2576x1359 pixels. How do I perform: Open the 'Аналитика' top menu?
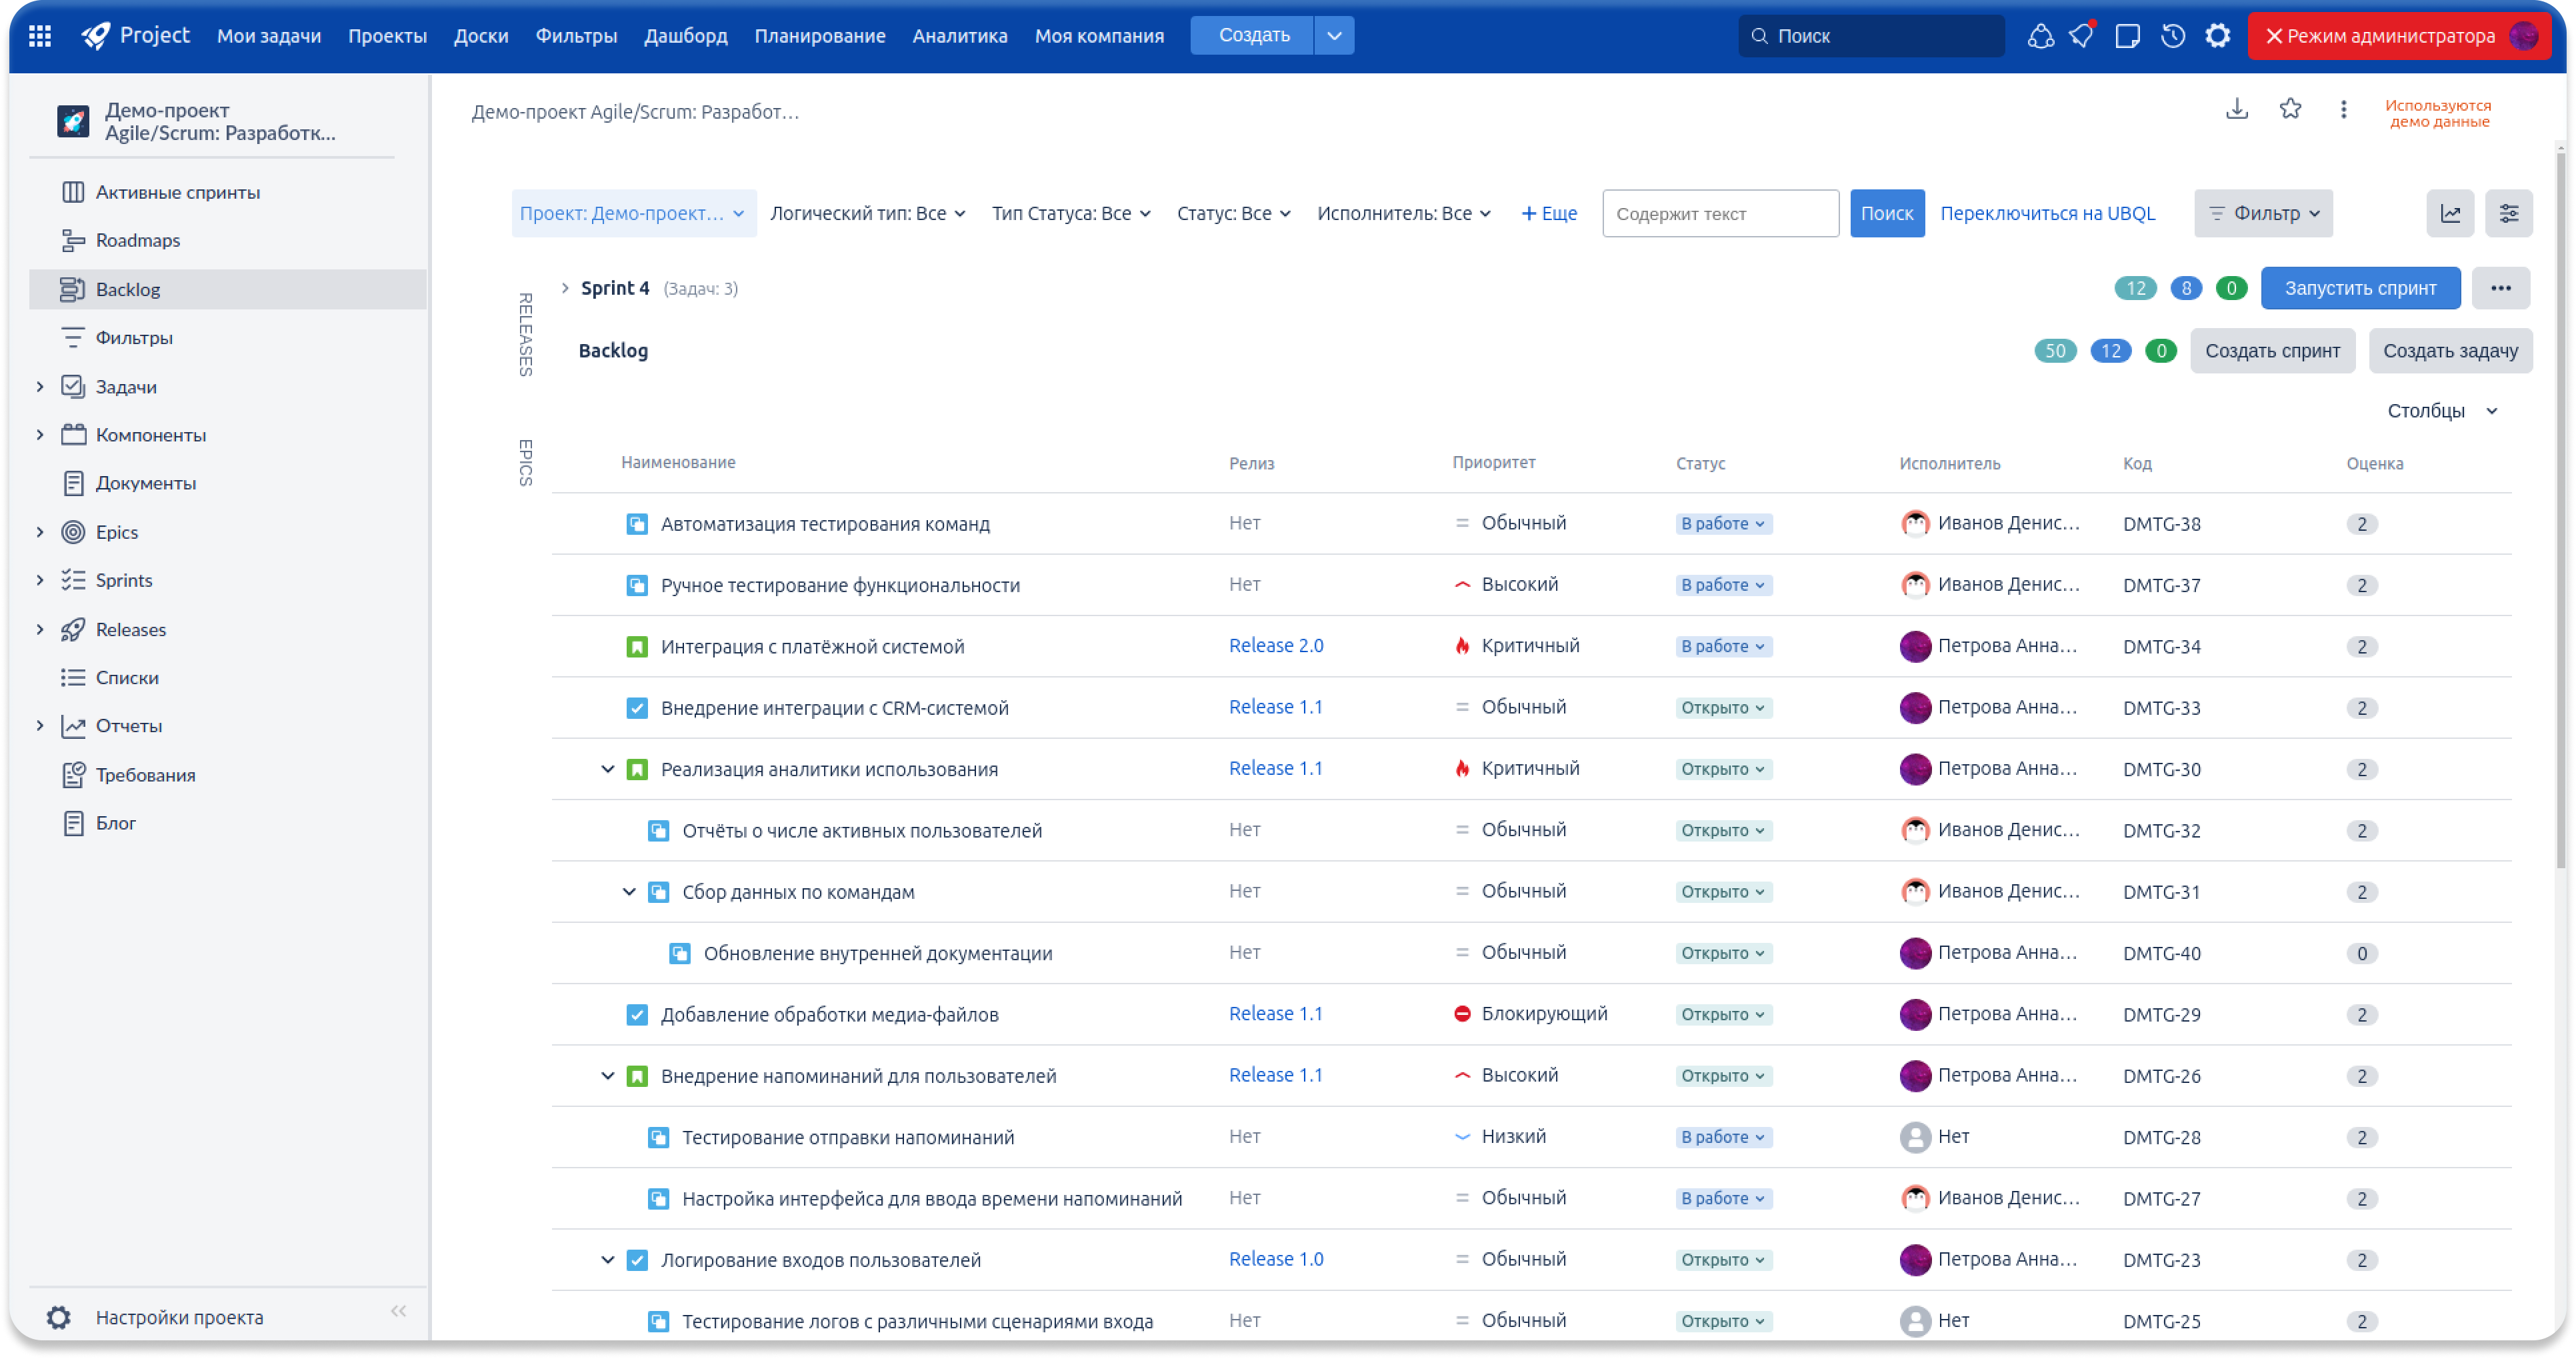[959, 36]
